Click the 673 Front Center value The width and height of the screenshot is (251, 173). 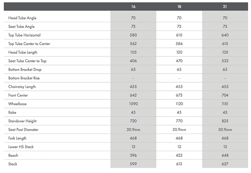tap(179, 95)
